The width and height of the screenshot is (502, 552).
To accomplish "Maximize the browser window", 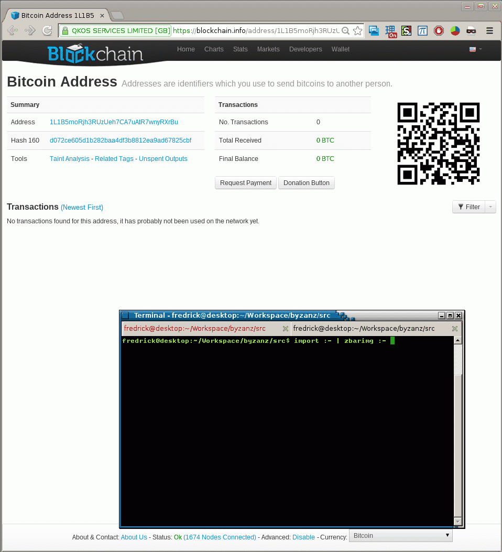I will (x=481, y=6).
